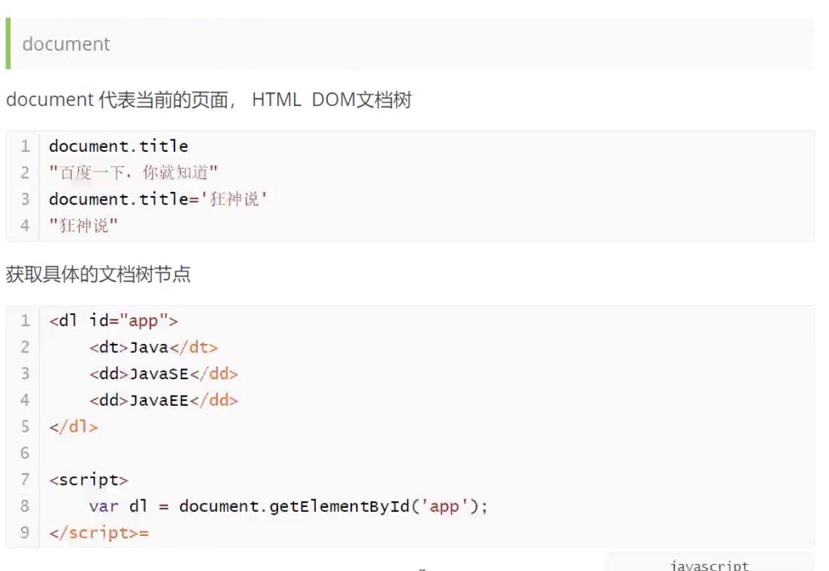
Task: Click the "document" blockquote text
Action: (66, 44)
